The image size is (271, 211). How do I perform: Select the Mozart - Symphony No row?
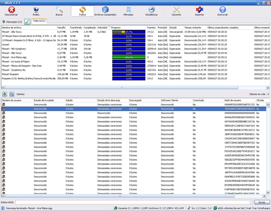click(136, 70)
